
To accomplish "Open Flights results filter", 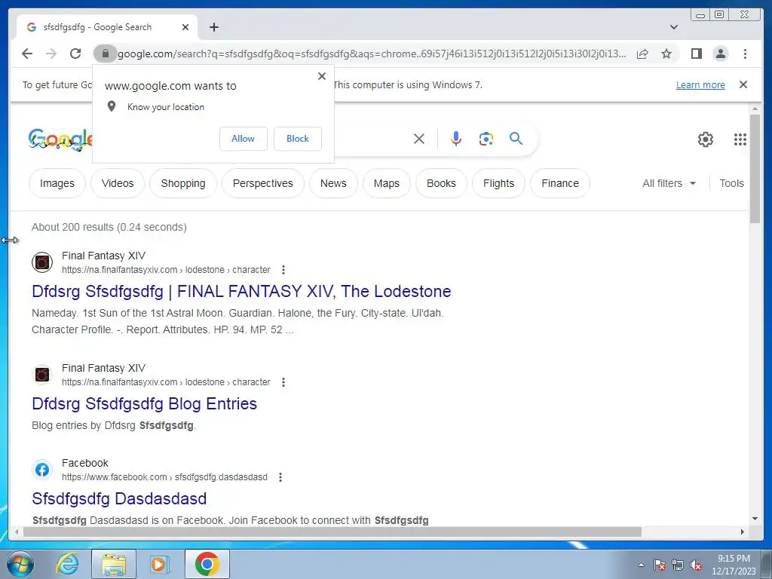I will coord(499,183).
